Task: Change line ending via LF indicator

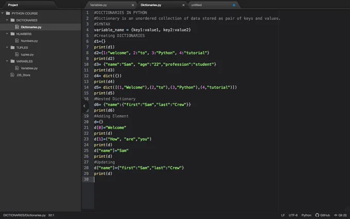Action: coord(283,215)
